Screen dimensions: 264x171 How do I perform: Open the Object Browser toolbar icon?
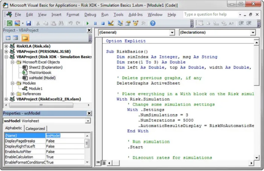tap(136, 23)
